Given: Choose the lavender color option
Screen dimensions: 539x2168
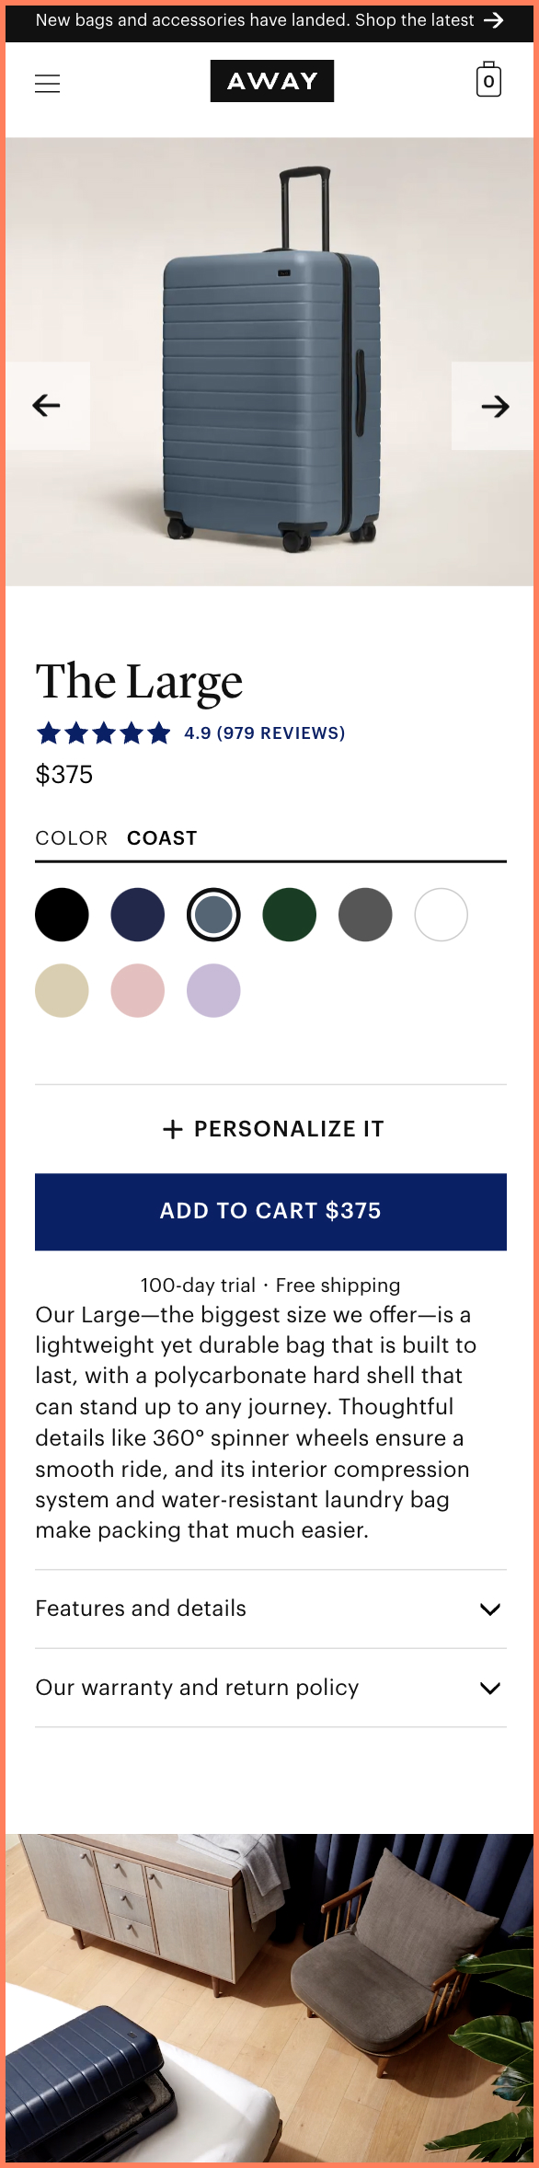Looking at the screenshot, I should [x=213, y=990].
